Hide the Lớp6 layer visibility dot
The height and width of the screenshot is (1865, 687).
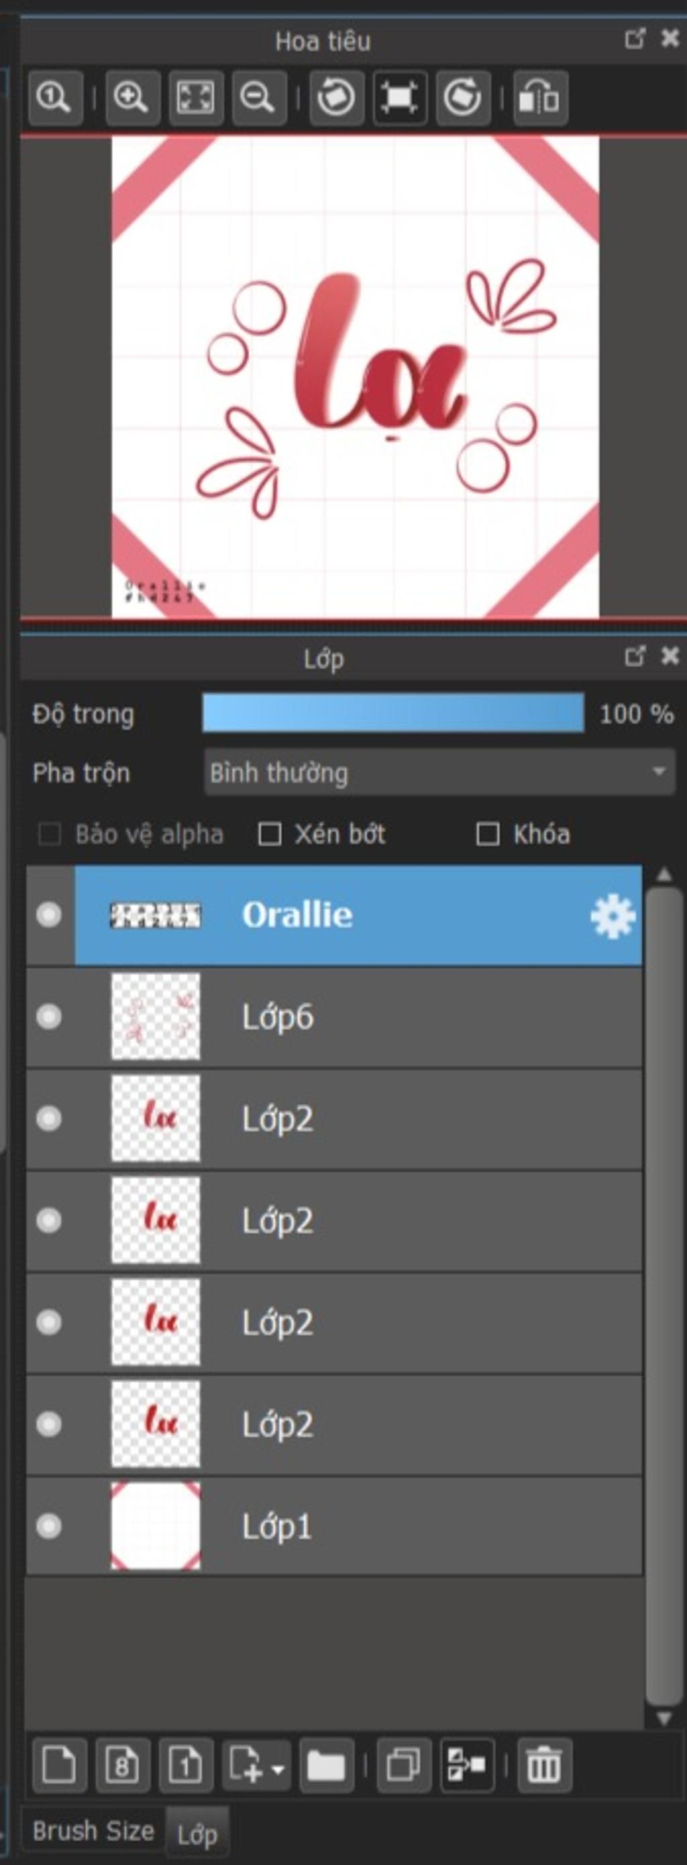(x=49, y=1016)
